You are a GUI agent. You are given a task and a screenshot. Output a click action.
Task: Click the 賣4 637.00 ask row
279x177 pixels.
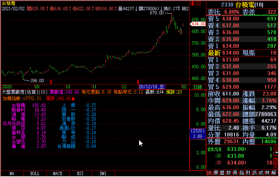(x=242, y=25)
